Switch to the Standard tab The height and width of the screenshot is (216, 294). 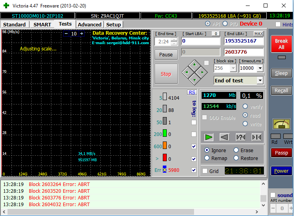point(15,25)
